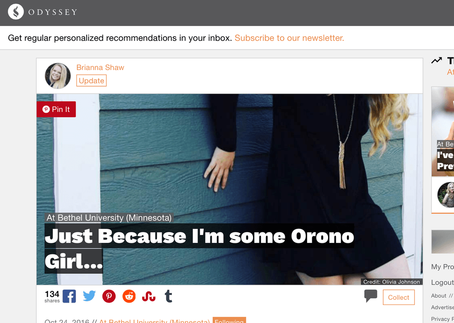The image size is (454, 323).
Task: Click the red Pin It button
Action: click(56, 109)
